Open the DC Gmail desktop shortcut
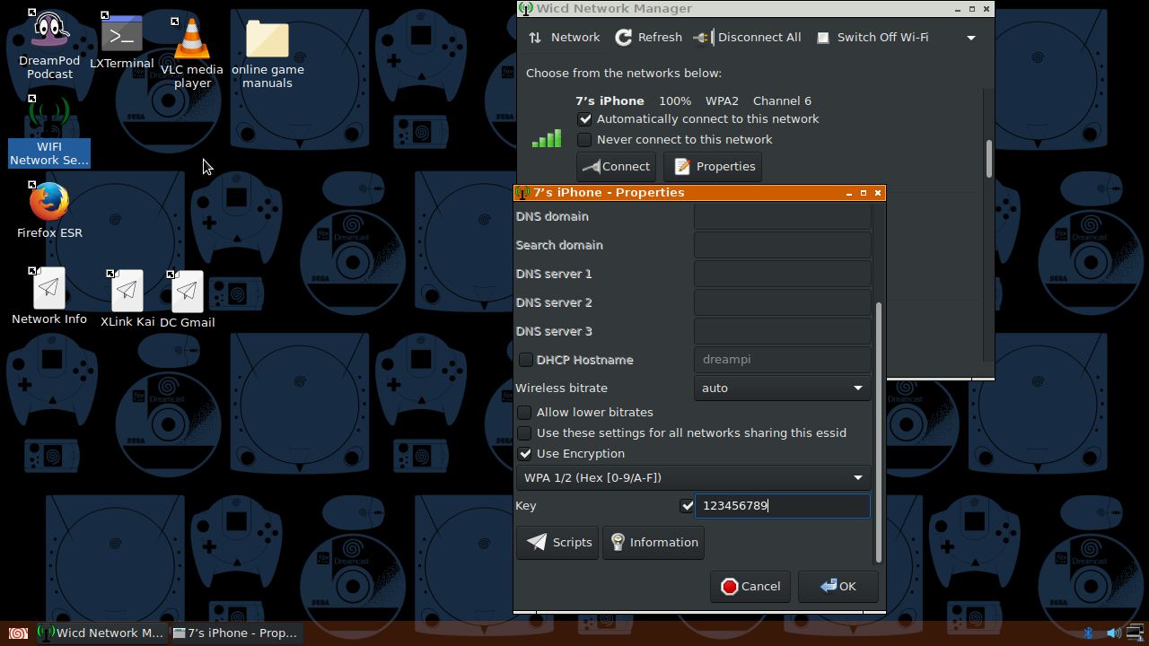1149x646 pixels. click(188, 300)
